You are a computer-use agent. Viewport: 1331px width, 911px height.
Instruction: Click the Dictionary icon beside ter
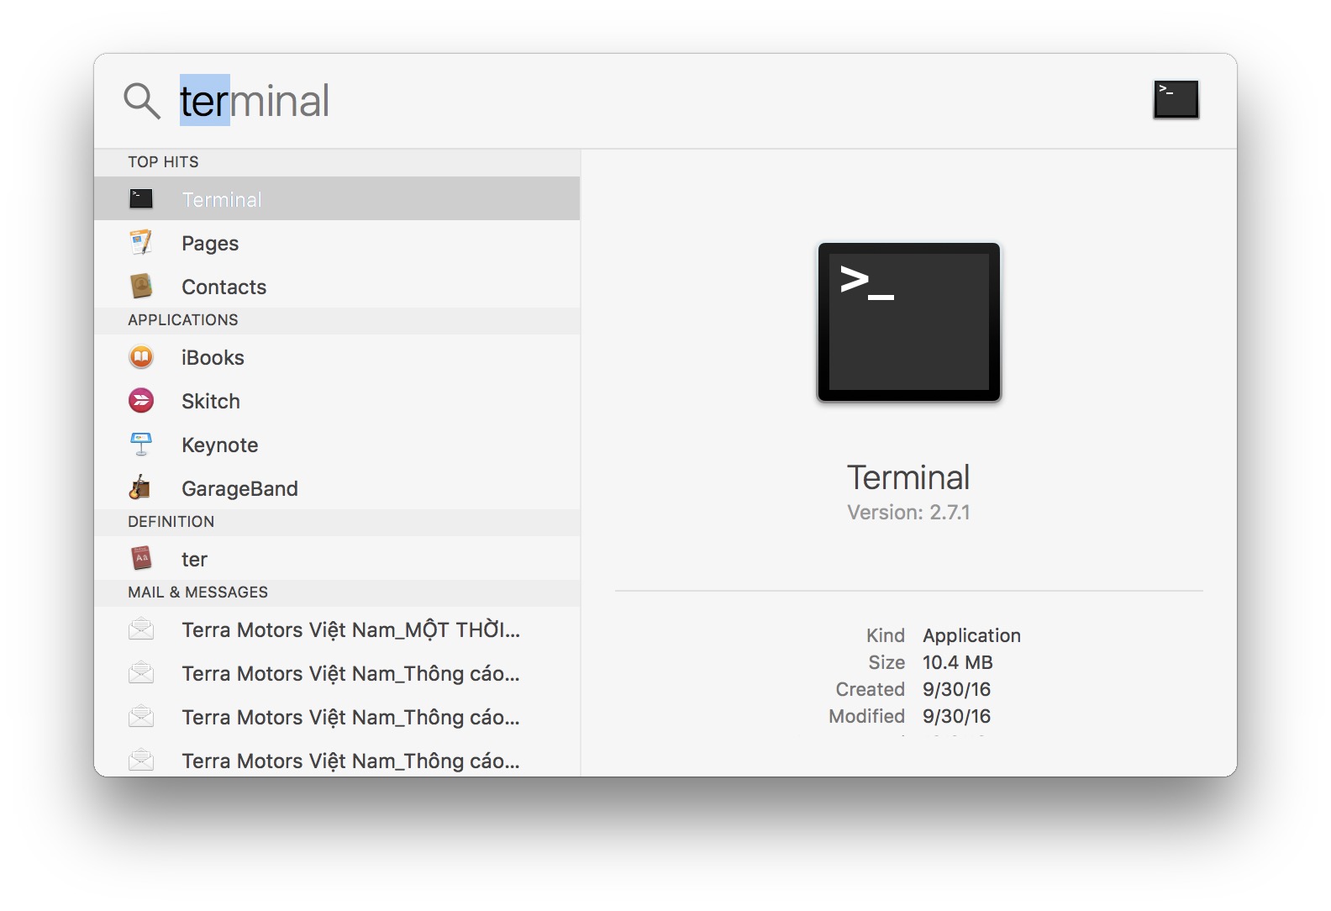(141, 558)
